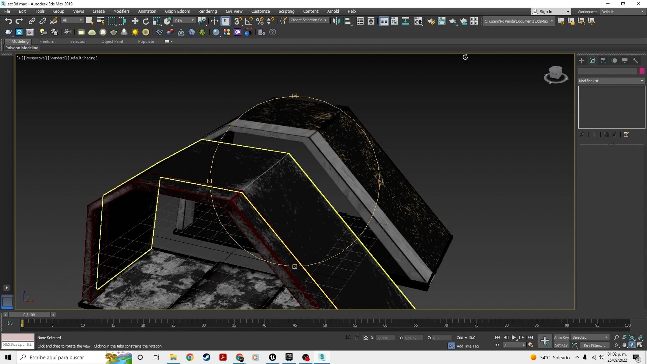647x364 pixels.
Task: Toggle Auto Key animation mode
Action: pyautogui.click(x=561, y=338)
